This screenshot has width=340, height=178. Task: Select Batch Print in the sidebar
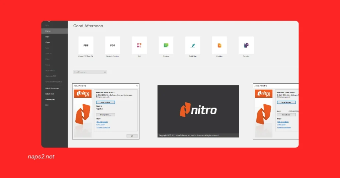coord(50,94)
